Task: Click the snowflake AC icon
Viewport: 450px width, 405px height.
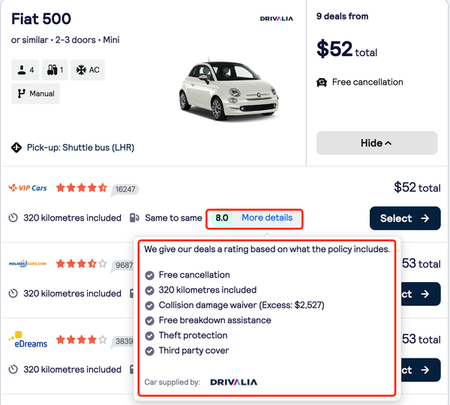Action: click(x=81, y=70)
